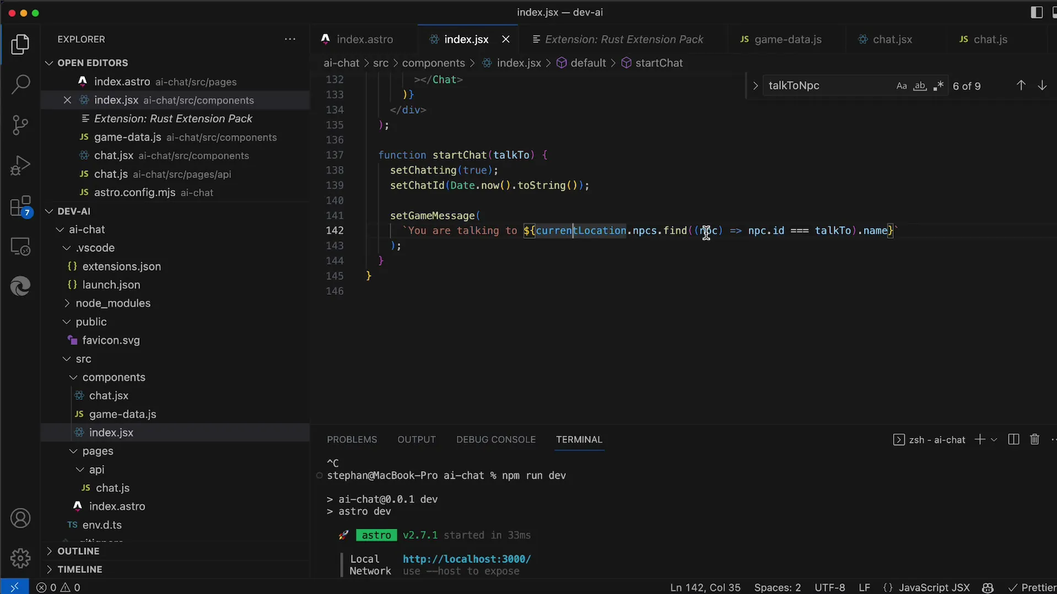
Task: Click the Prettier status bar item
Action: coord(1031,587)
